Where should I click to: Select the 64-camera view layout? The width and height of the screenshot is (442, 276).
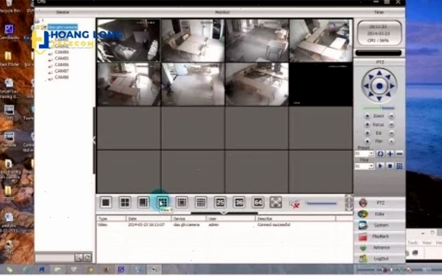click(257, 202)
